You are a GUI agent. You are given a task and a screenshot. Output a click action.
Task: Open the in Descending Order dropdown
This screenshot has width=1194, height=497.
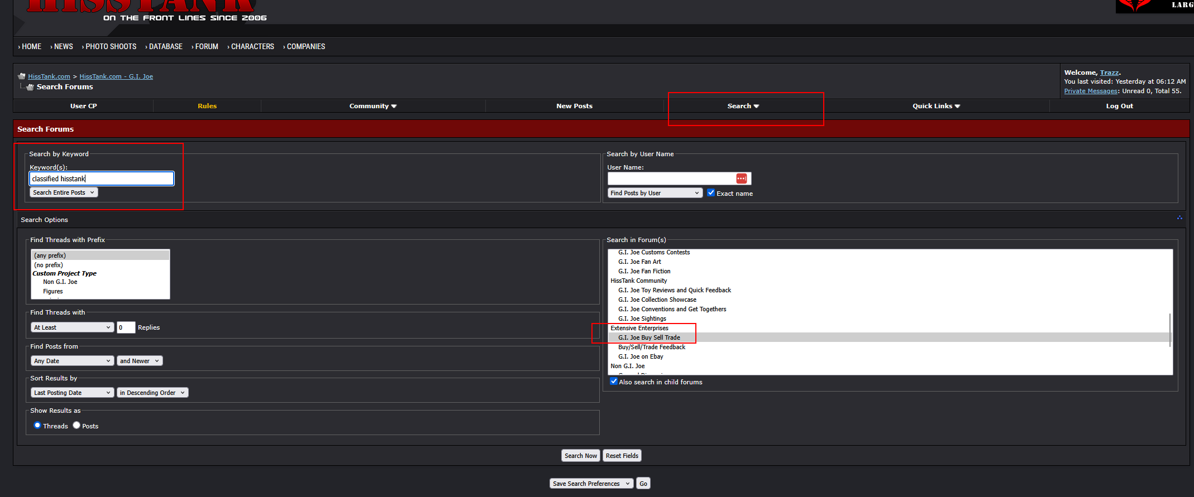coord(152,393)
